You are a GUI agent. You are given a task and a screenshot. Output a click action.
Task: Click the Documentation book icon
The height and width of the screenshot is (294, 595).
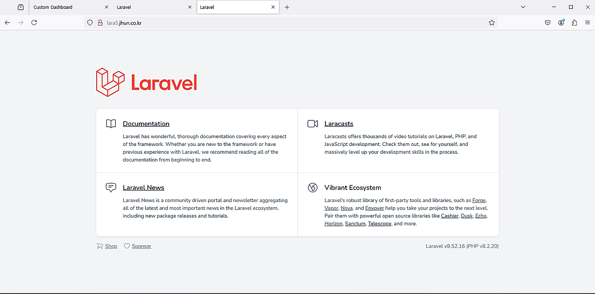tap(111, 124)
